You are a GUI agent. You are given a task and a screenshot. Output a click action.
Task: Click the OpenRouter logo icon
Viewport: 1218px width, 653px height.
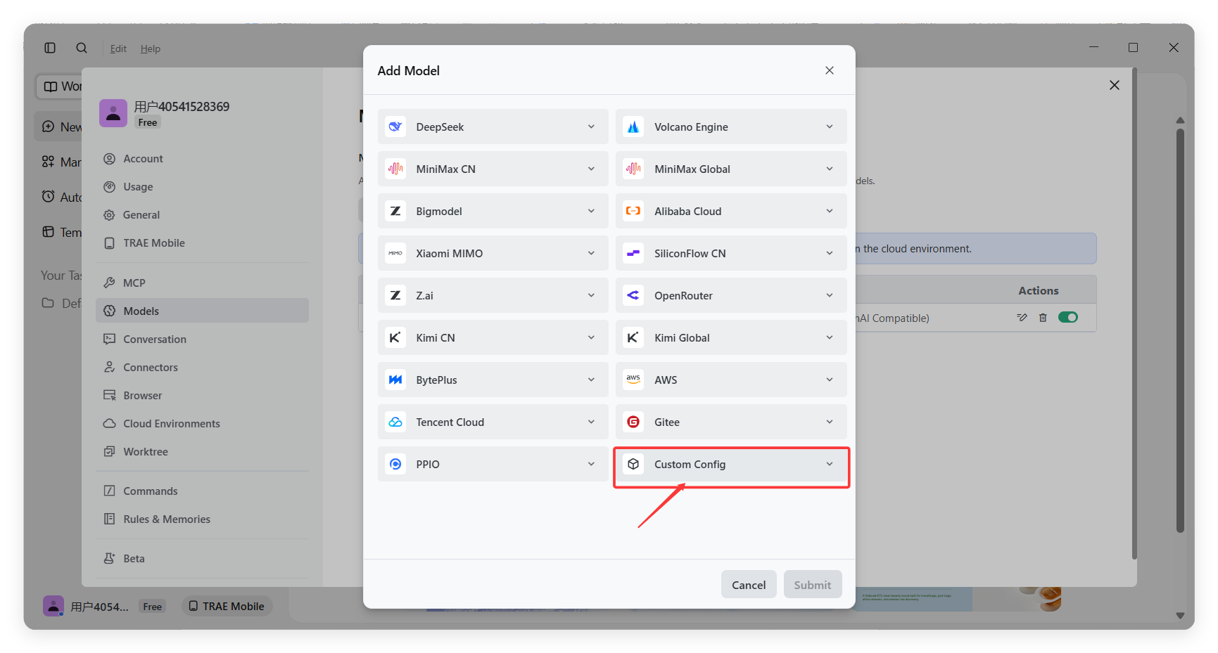633,295
